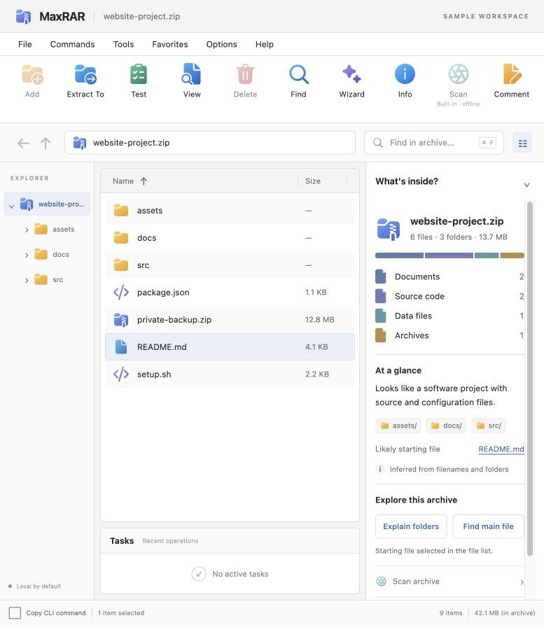Click the website-project.zip path field

tap(210, 143)
